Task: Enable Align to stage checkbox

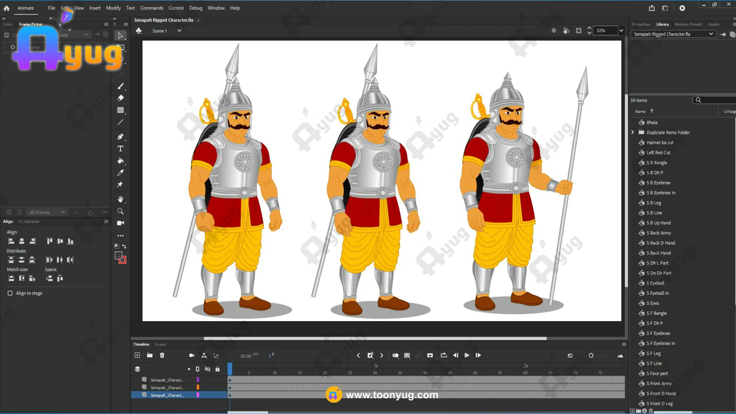Action: point(10,293)
